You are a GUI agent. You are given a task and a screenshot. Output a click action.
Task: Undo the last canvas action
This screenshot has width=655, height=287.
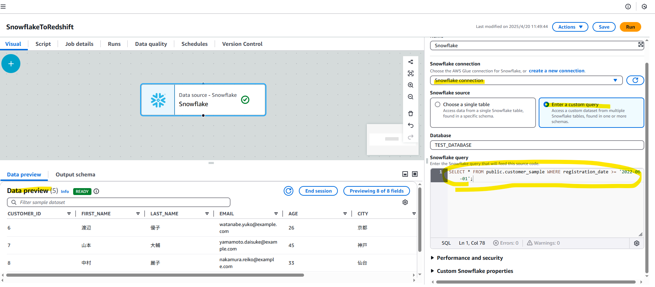click(x=411, y=125)
